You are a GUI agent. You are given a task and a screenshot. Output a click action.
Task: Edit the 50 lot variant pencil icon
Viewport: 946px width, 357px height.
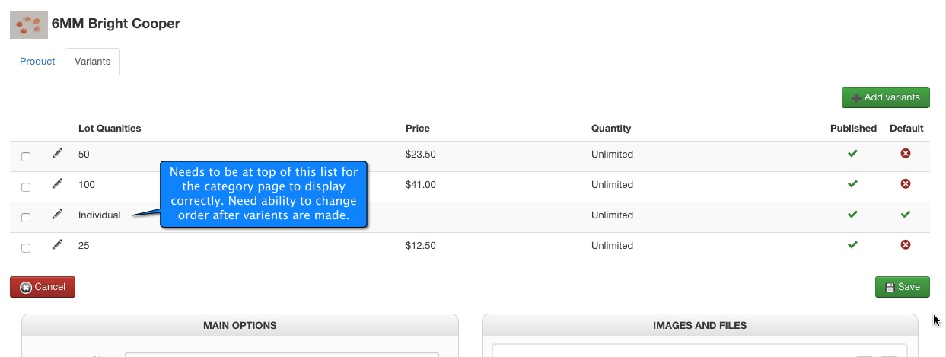tap(57, 154)
